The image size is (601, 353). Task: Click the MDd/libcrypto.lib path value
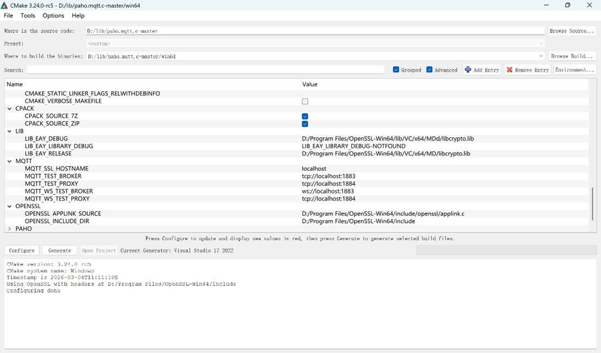tap(387, 139)
